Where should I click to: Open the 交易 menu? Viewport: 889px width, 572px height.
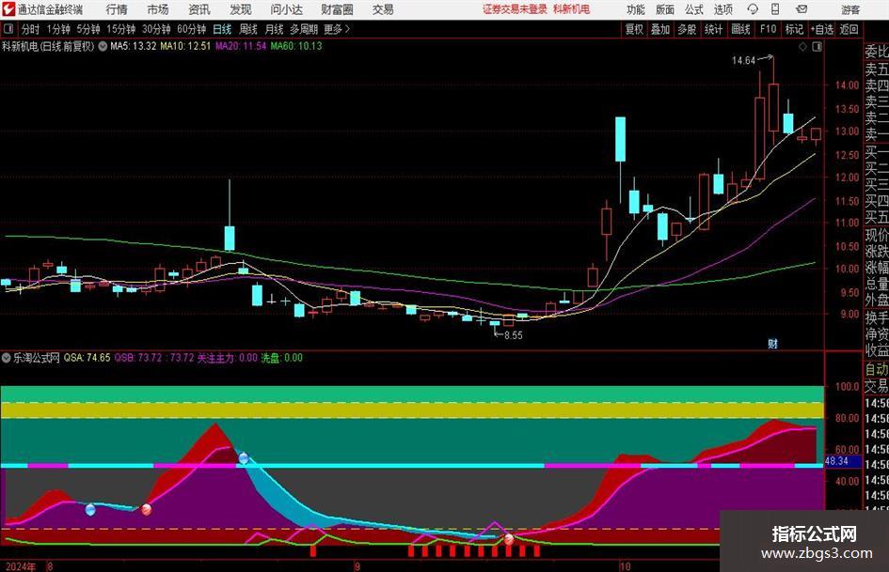383,9
